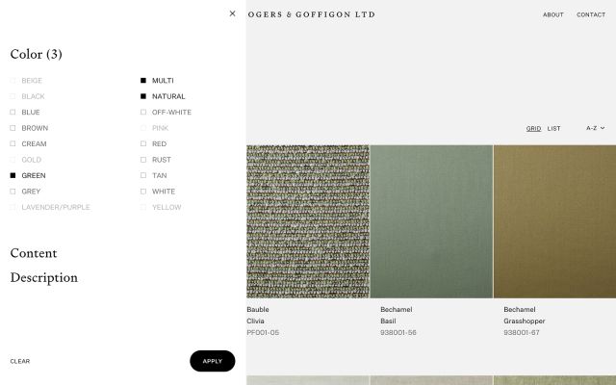
Task: Open the A-Z sort dropdown
Action: (595, 128)
